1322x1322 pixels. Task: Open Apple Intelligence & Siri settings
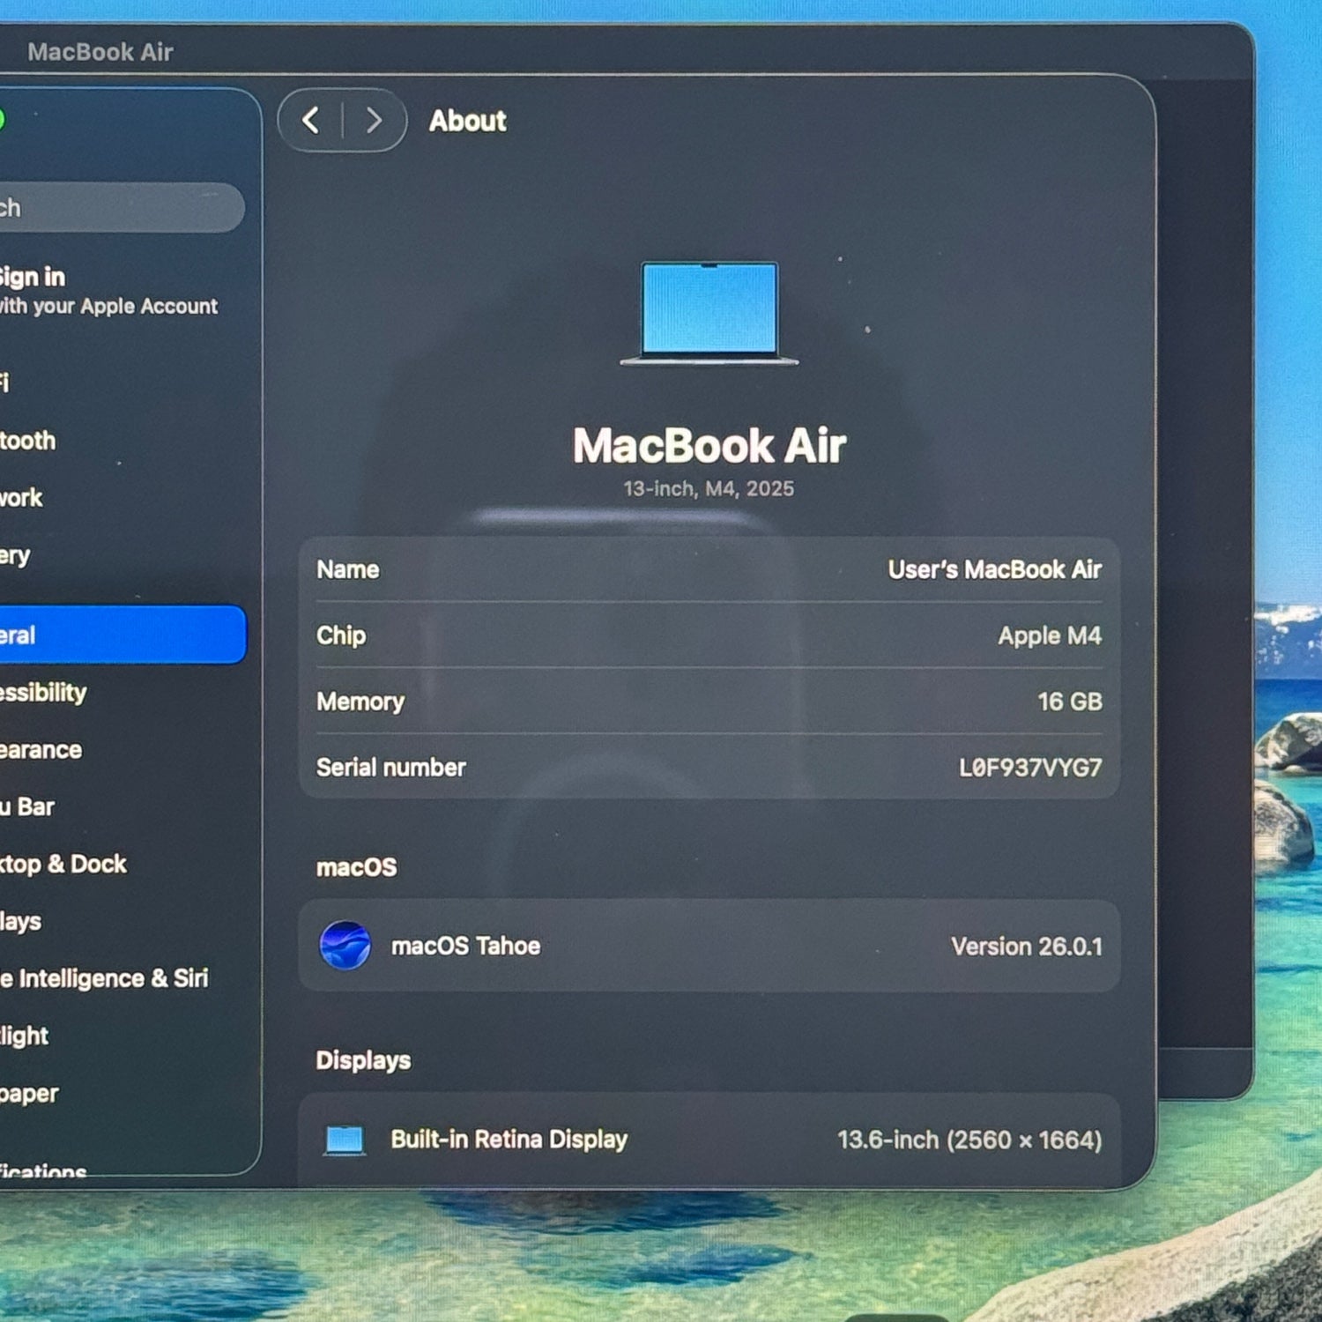pyautogui.click(x=104, y=978)
